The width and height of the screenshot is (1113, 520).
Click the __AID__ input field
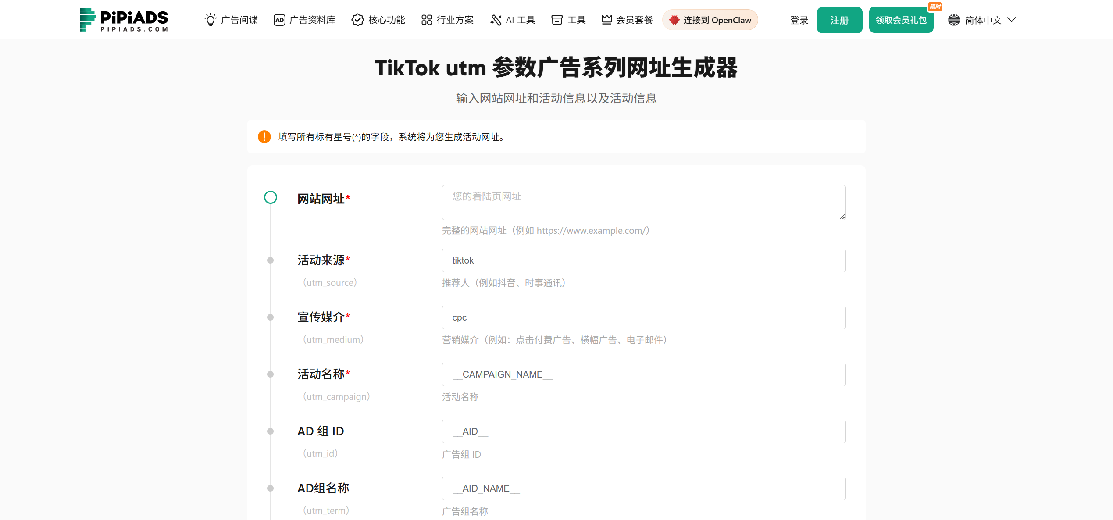(x=644, y=431)
